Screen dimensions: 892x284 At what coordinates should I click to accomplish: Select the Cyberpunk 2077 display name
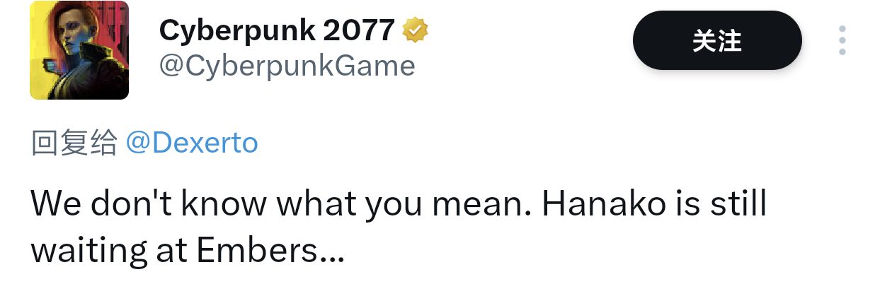(x=277, y=30)
